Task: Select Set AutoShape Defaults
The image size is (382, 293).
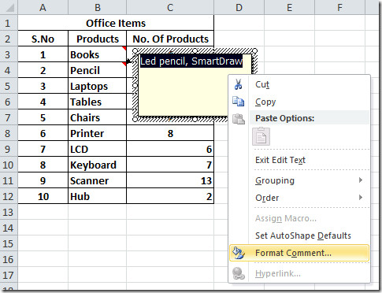Action: [x=299, y=236]
